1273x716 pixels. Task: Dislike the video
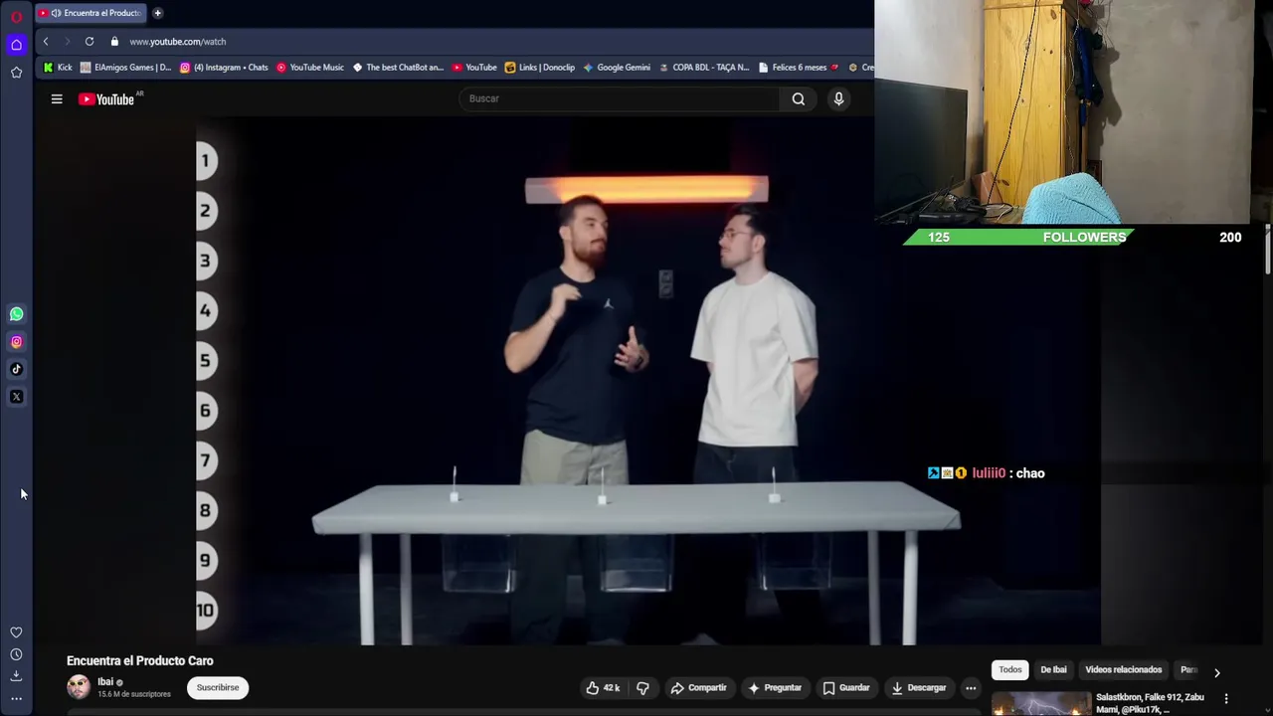click(642, 688)
